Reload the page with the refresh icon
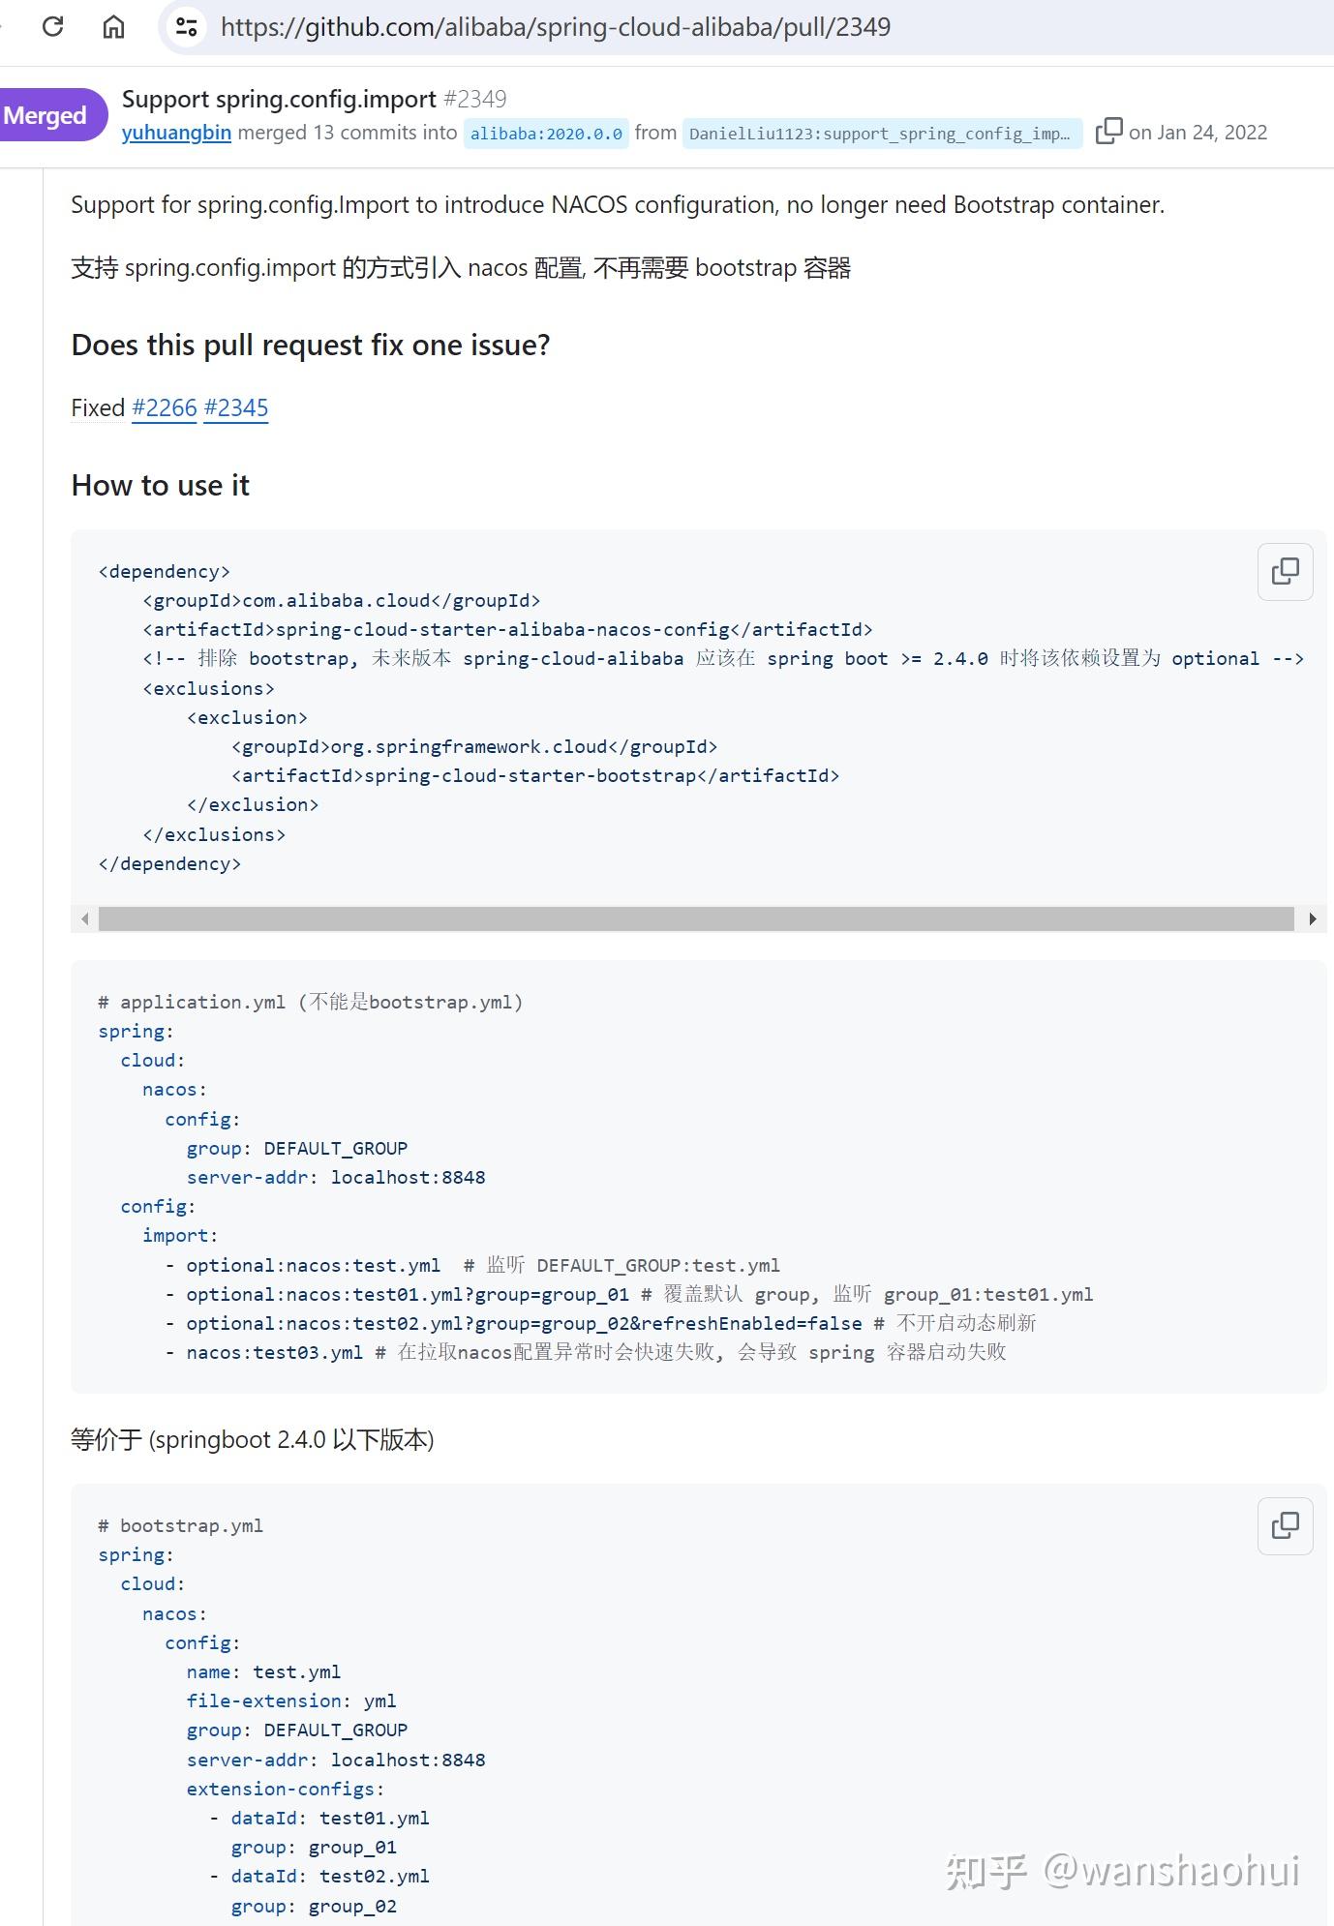Screen dimensions: 1334x1926 53,26
